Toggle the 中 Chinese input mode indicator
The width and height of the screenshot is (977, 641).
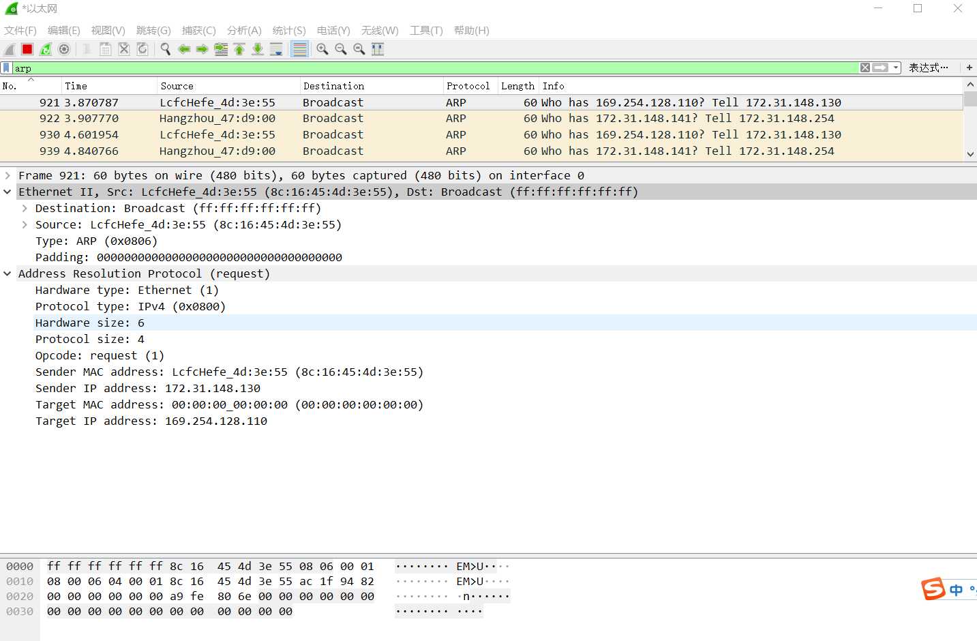click(957, 590)
